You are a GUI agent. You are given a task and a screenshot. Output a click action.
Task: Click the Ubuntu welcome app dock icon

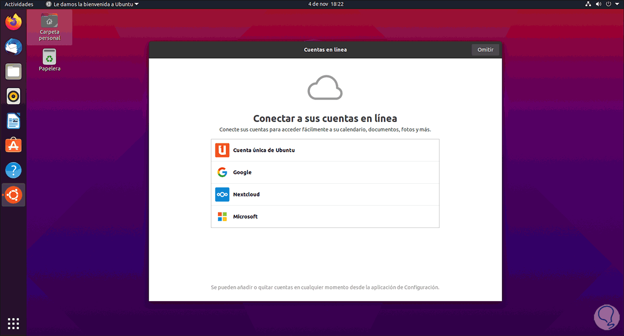(x=14, y=195)
